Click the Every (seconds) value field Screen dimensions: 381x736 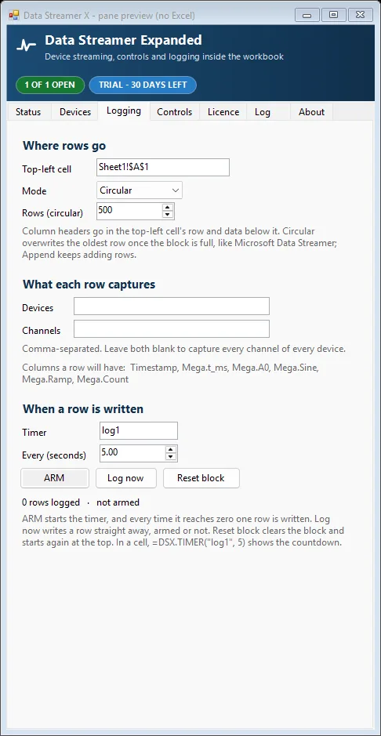click(x=132, y=453)
